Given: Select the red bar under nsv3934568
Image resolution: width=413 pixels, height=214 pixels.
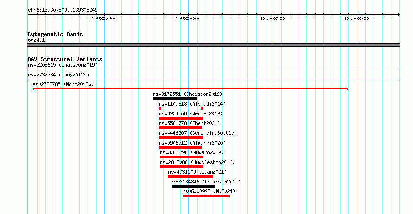Looking at the screenshot, I should pos(181,118).
